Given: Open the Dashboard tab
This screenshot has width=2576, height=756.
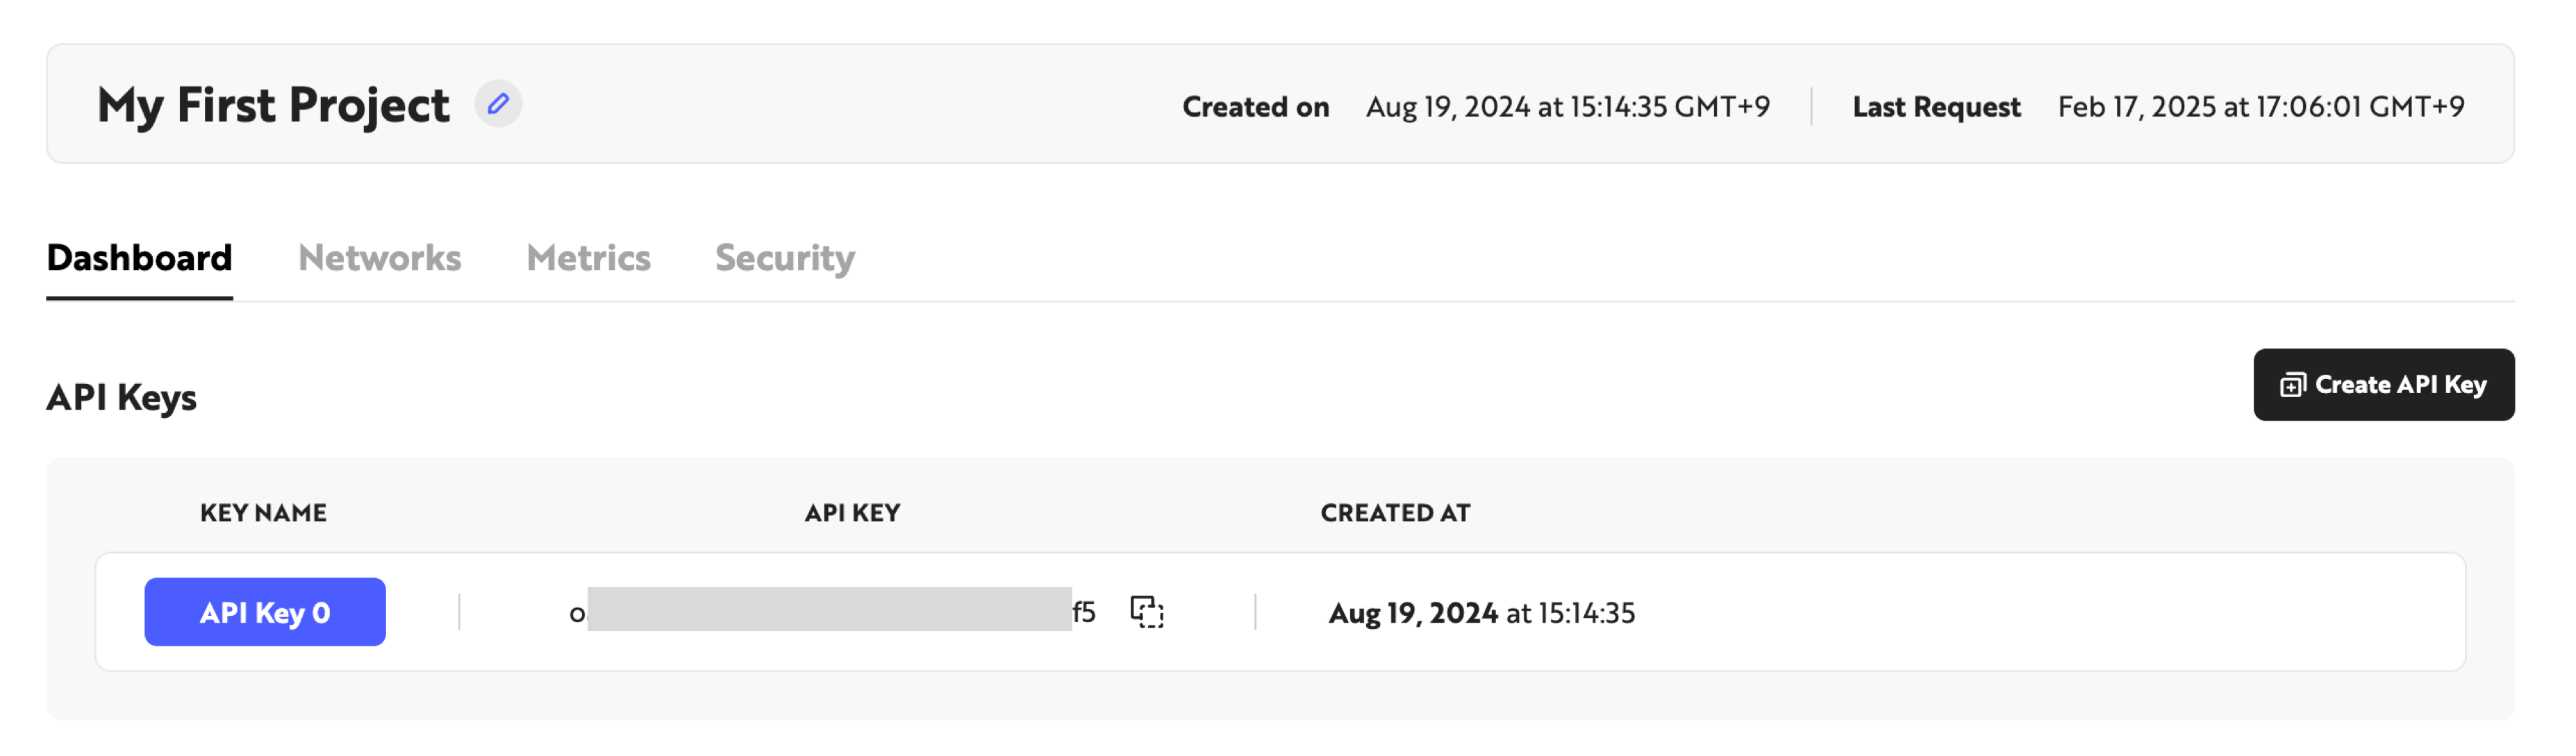Looking at the screenshot, I should [139, 258].
